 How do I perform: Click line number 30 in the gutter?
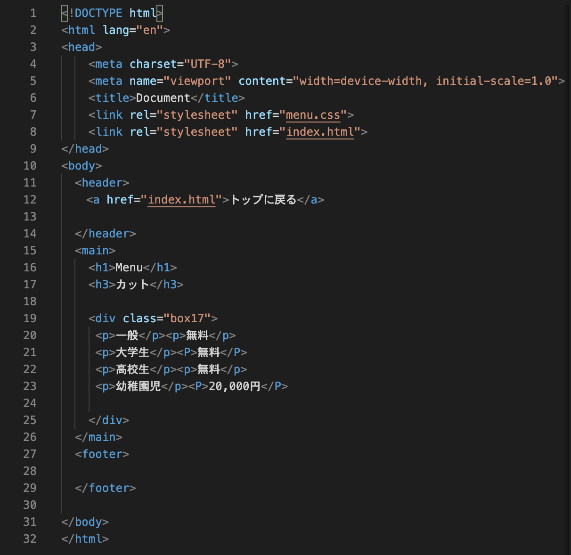coord(30,505)
